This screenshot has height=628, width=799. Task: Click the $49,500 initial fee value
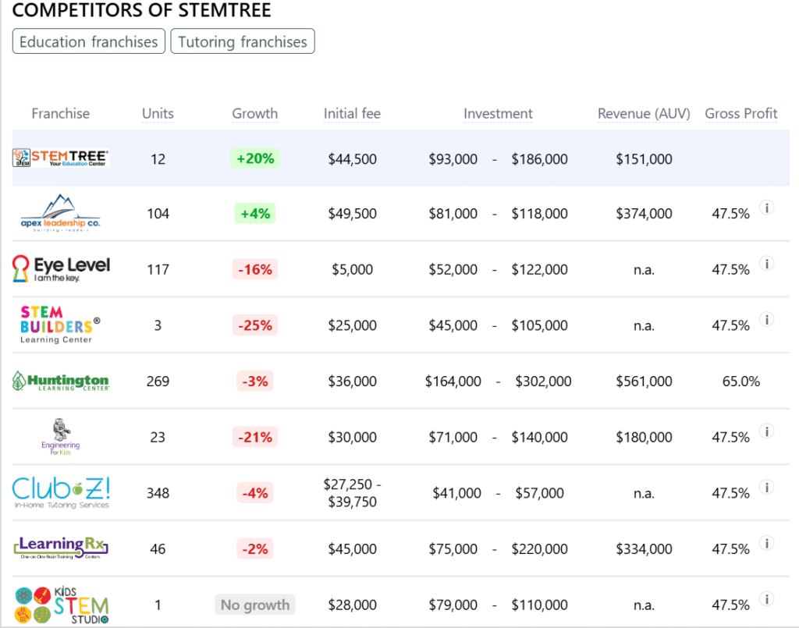point(352,214)
